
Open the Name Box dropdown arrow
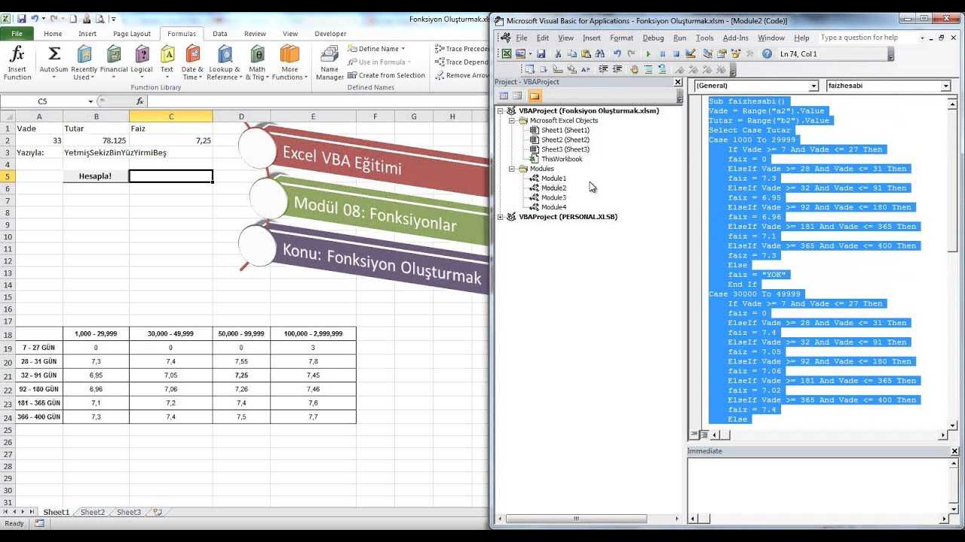click(90, 101)
